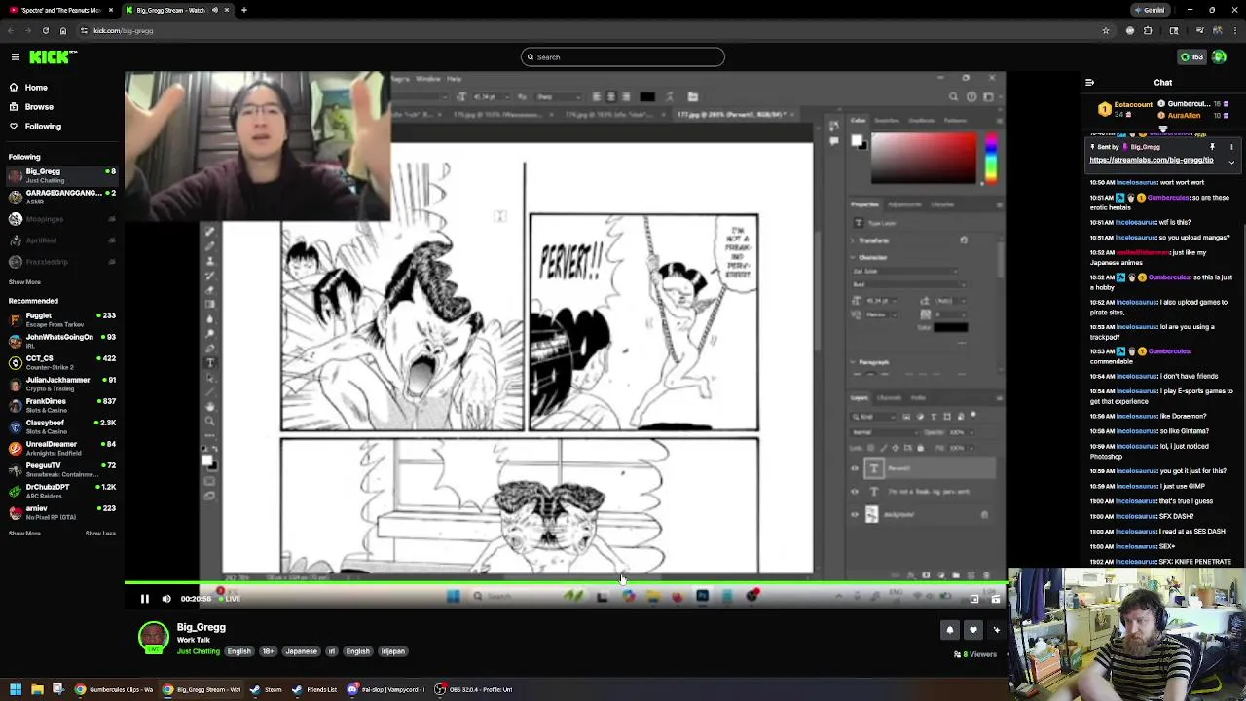The width and height of the screenshot is (1246, 701).
Task: Switch to Steam in the taskbar
Action: click(266, 690)
